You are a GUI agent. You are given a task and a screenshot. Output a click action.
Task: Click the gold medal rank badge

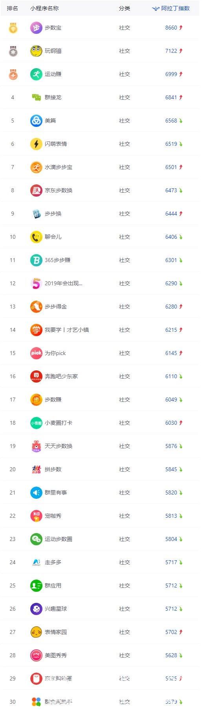coord(13,28)
